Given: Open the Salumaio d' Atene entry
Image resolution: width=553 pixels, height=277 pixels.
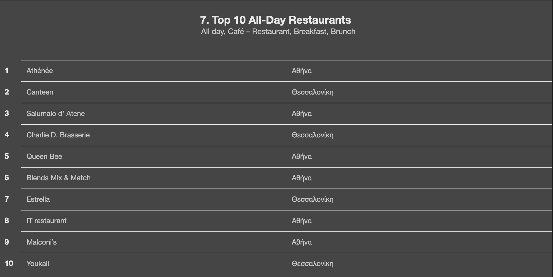Looking at the screenshot, I should point(55,113).
